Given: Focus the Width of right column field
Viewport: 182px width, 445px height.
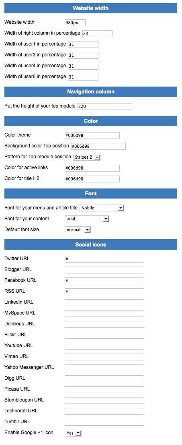Looking at the screenshot, I should [97, 33].
